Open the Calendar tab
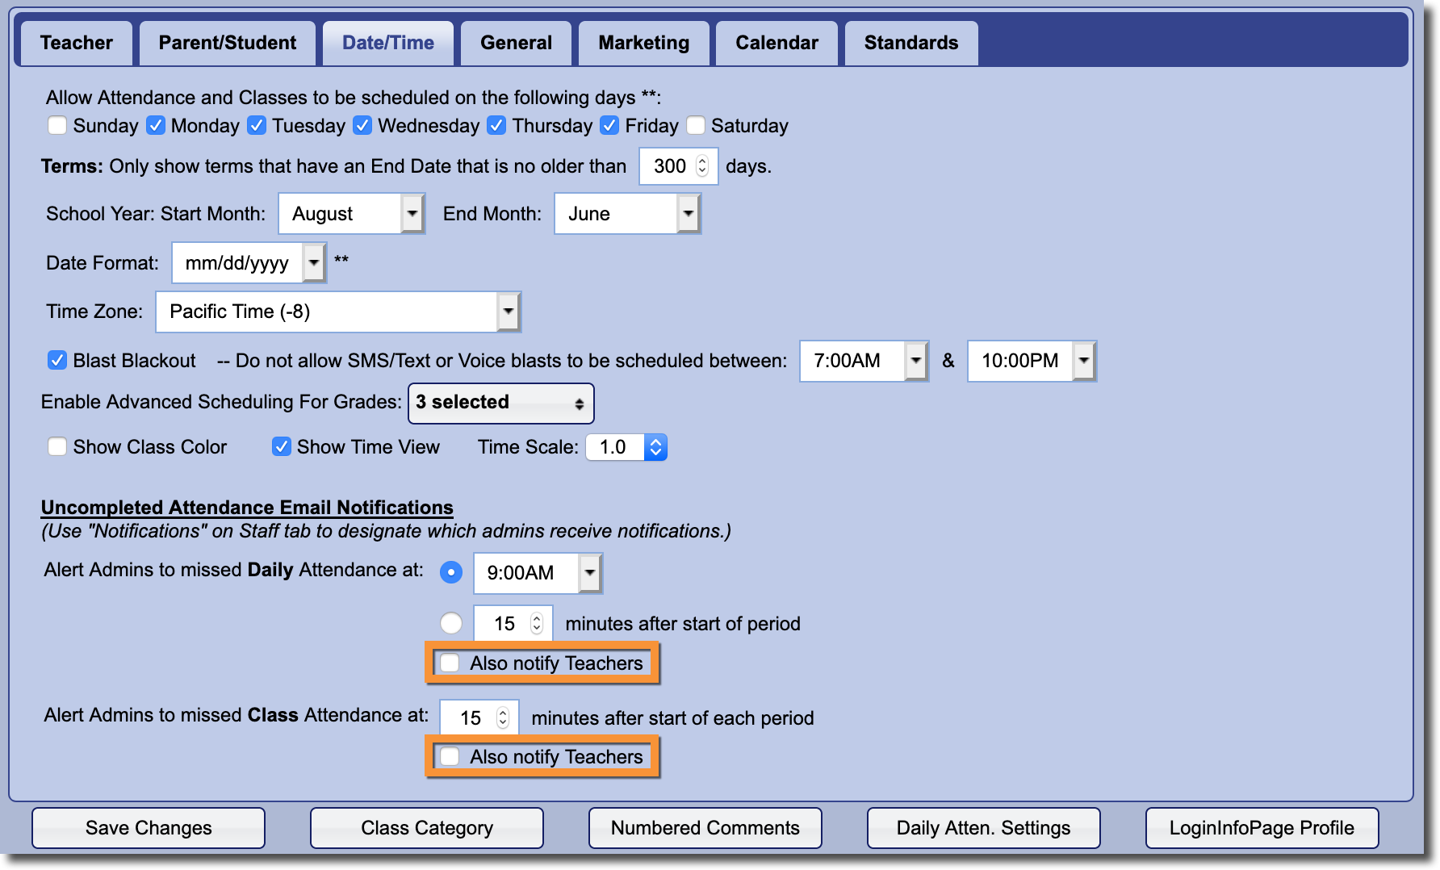The image size is (1440, 870). (776, 43)
